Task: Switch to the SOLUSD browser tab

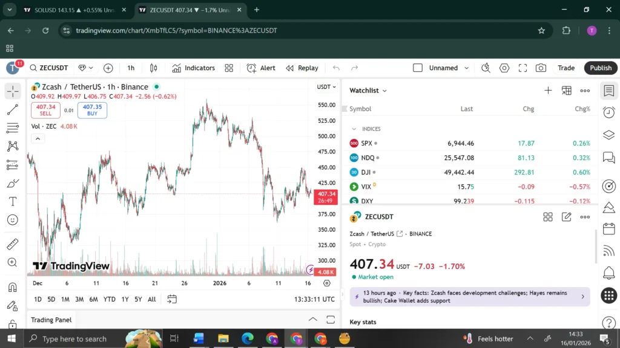Action: pos(75,10)
